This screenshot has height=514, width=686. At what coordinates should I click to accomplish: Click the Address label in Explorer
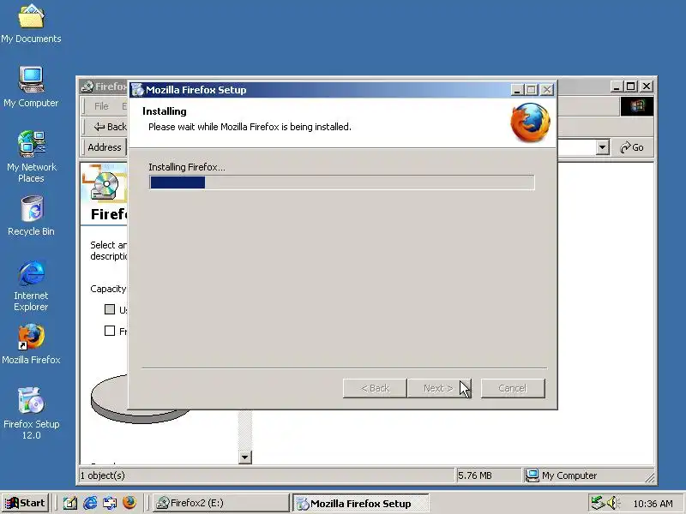click(104, 147)
